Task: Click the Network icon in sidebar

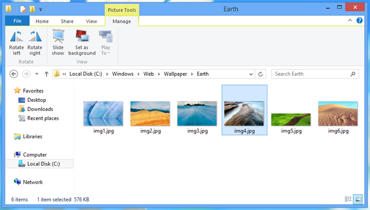Action: coord(17,181)
